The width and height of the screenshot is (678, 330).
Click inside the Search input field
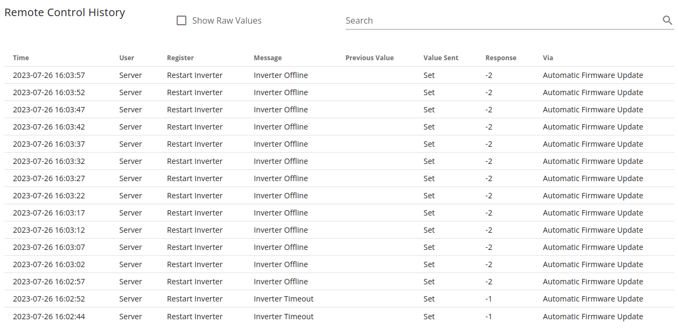[504, 20]
